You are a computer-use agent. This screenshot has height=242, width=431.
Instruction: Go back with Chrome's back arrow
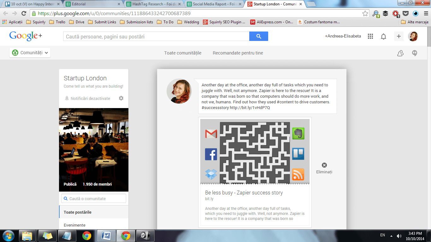pos(6,13)
